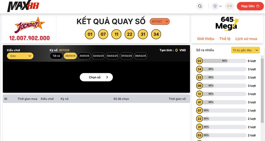Open the draw #01307 dropdown
Image resolution: width=265 pixels, height=141 pixels.
coord(160,22)
